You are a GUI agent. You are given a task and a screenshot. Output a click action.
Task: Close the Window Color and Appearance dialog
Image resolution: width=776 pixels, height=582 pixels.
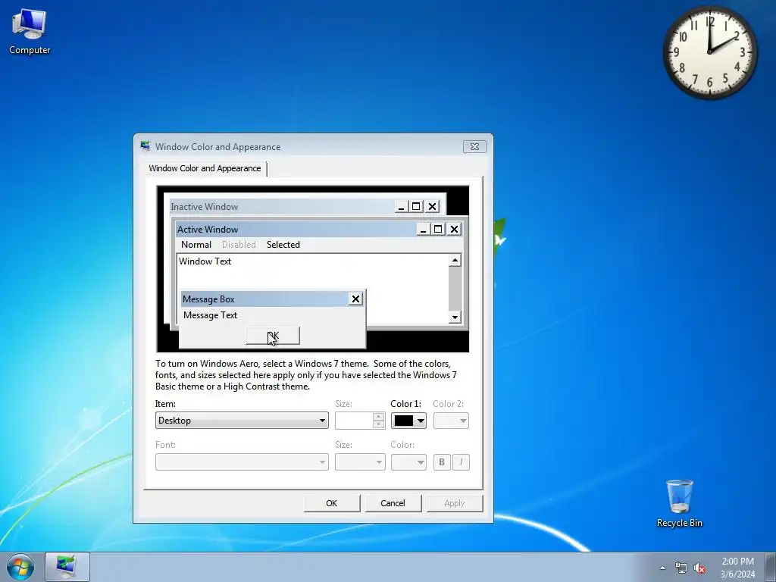pyautogui.click(x=474, y=146)
